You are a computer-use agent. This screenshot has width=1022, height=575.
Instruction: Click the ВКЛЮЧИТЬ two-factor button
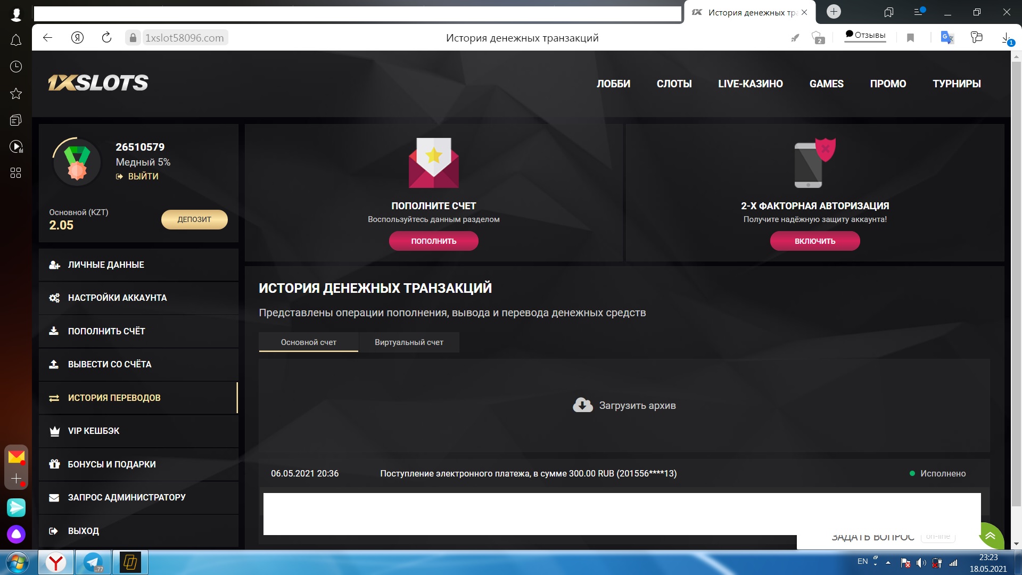pos(814,241)
